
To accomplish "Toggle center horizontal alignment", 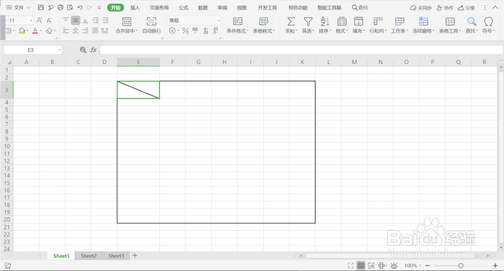I will (76, 30).
